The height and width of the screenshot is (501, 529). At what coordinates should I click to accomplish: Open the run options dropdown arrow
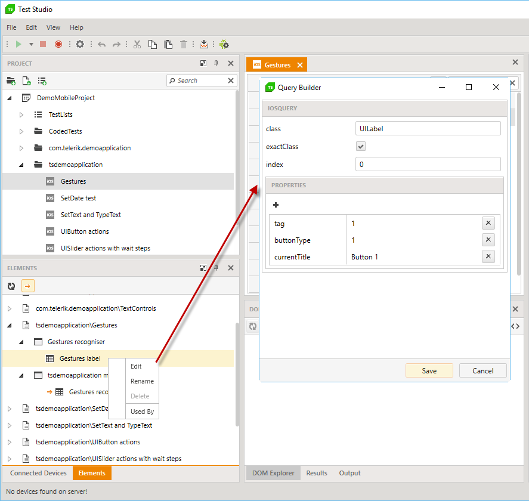pos(31,44)
